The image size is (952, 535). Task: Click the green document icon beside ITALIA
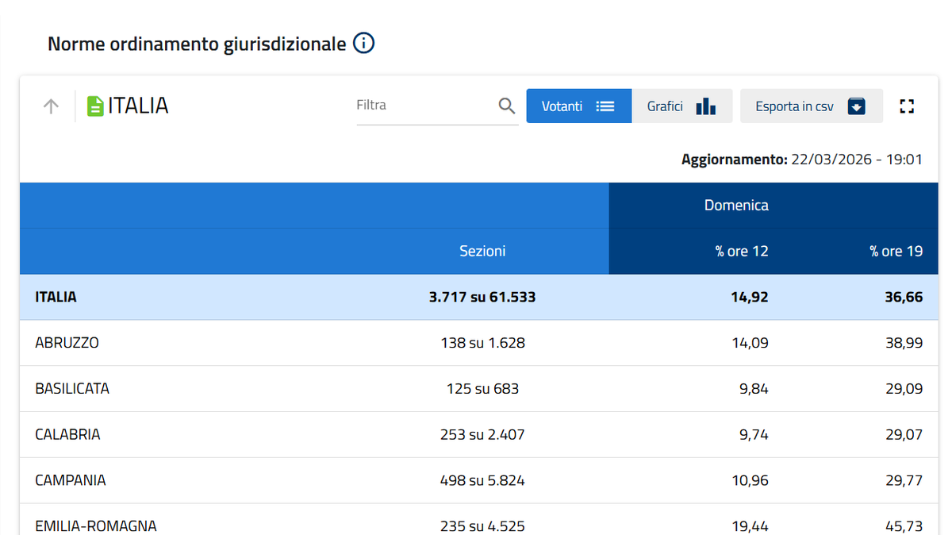coord(95,106)
